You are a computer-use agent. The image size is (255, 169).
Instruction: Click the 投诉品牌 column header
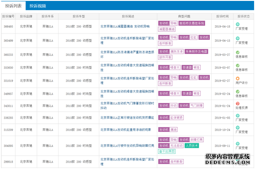click(x=26, y=16)
